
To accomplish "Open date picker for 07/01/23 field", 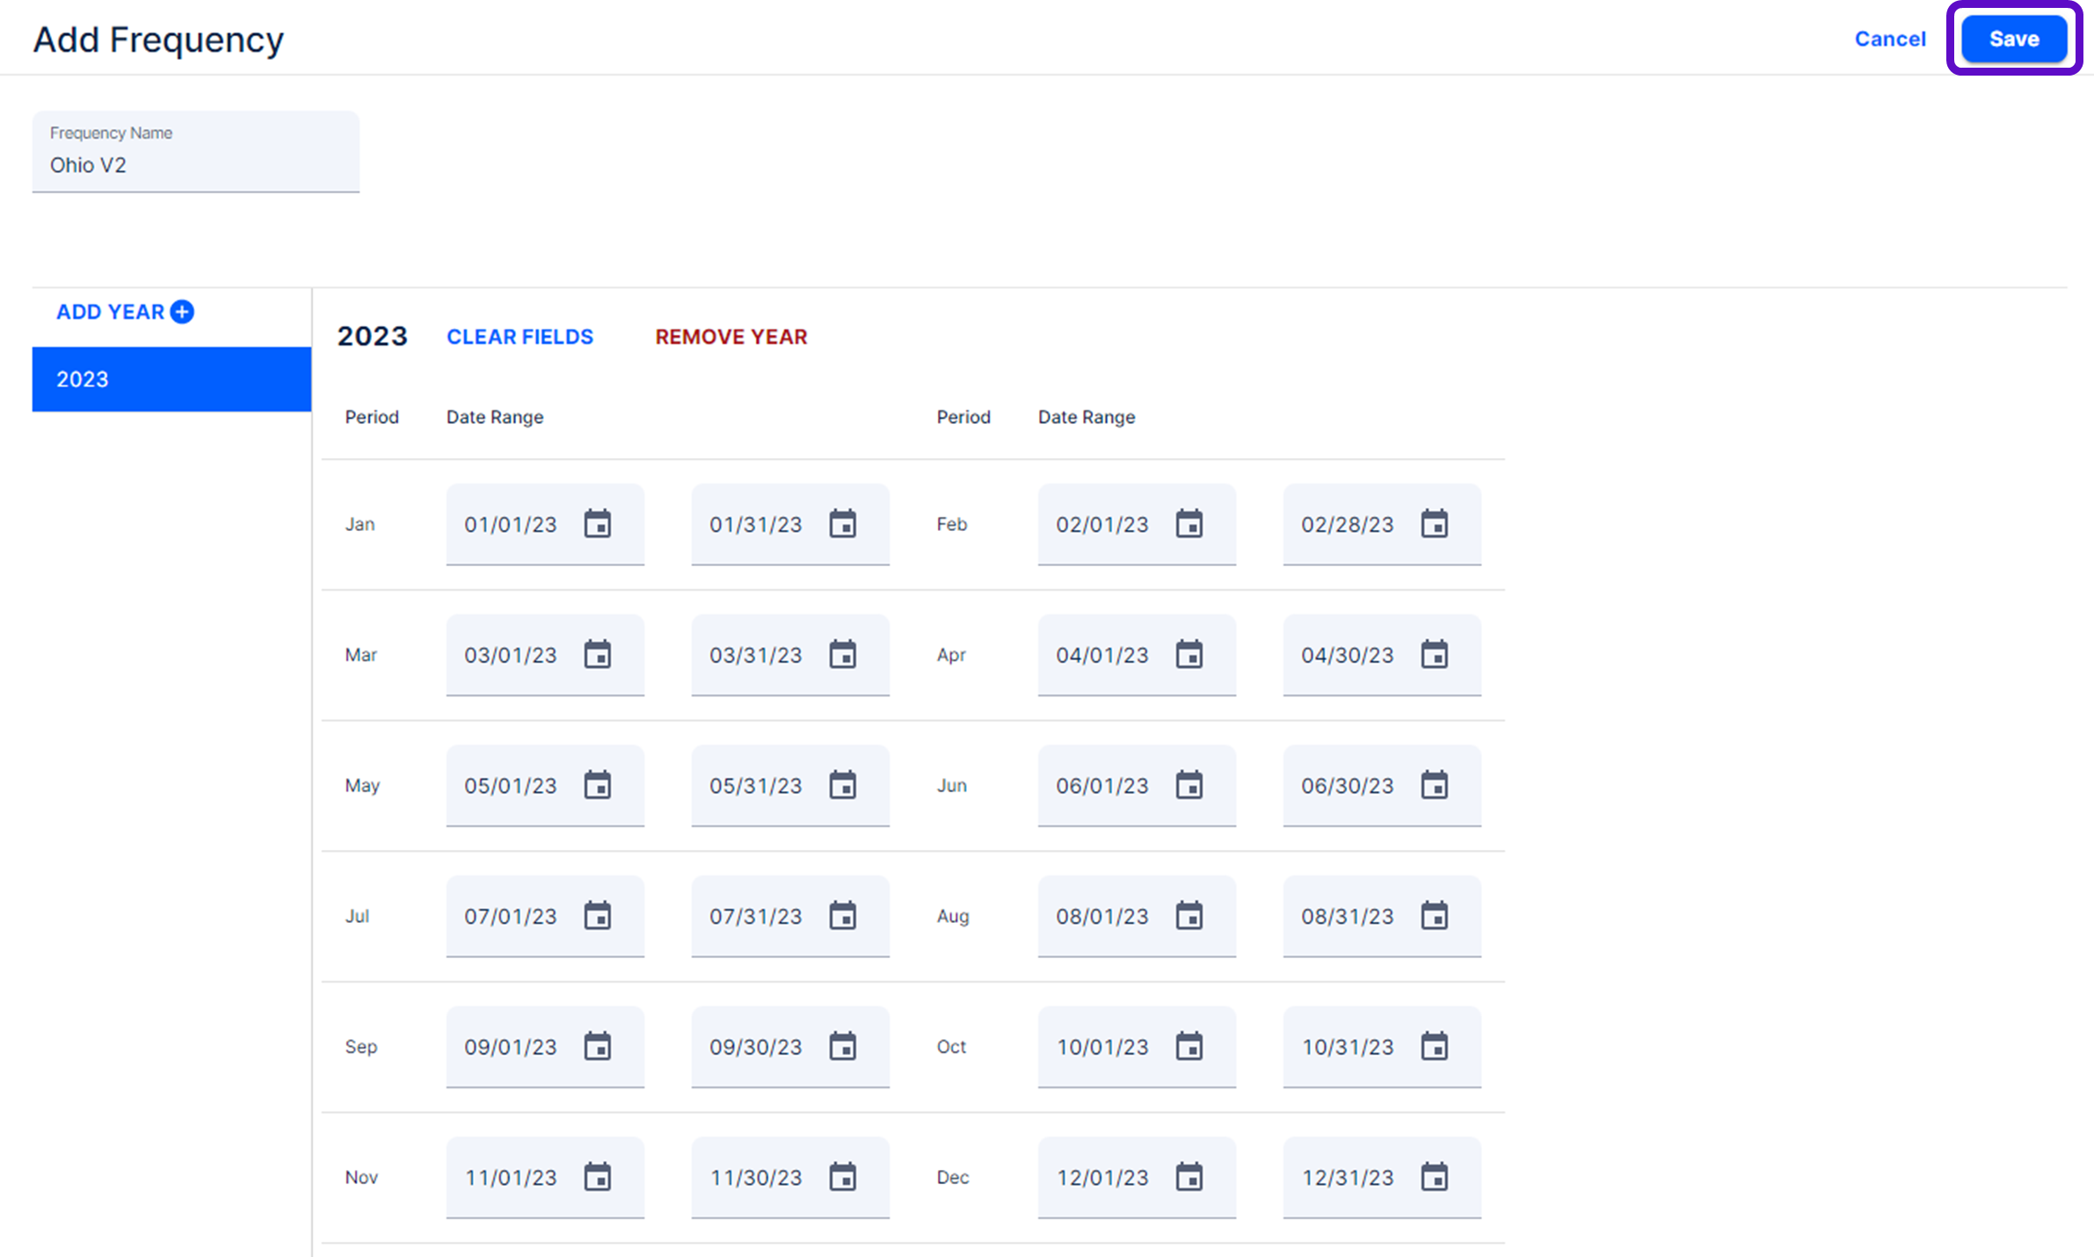I will pyautogui.click(x=598, y=916).
